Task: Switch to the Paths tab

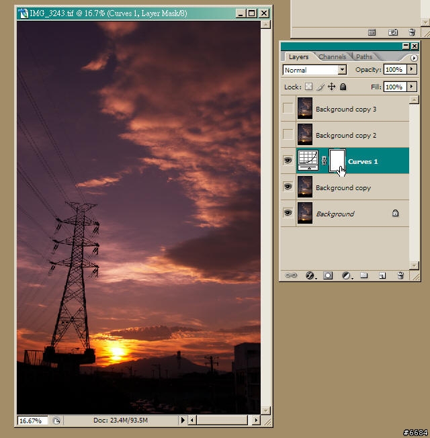Action: coord(363,56)
